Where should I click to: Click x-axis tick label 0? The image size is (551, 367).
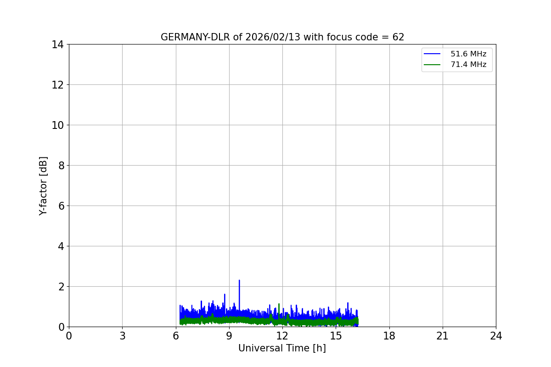coord(69,336)
